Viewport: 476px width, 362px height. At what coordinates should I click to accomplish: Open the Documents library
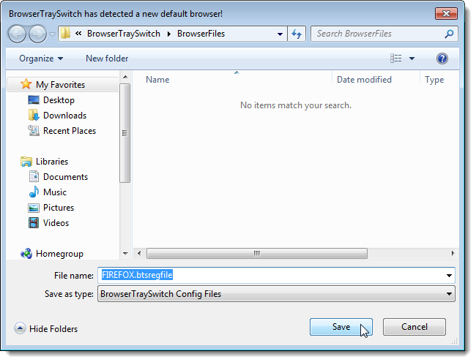tap(66, 177)
